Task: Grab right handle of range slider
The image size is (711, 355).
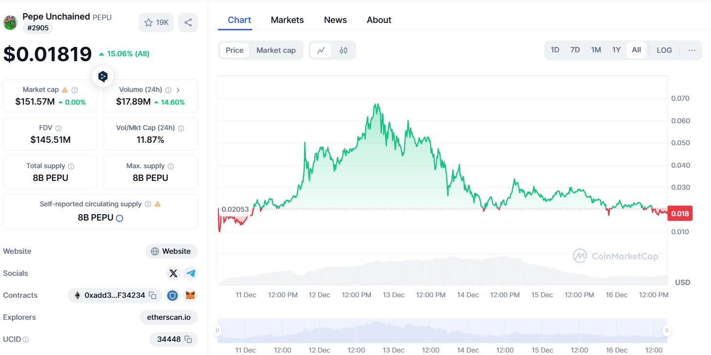Action: [666, 331]
